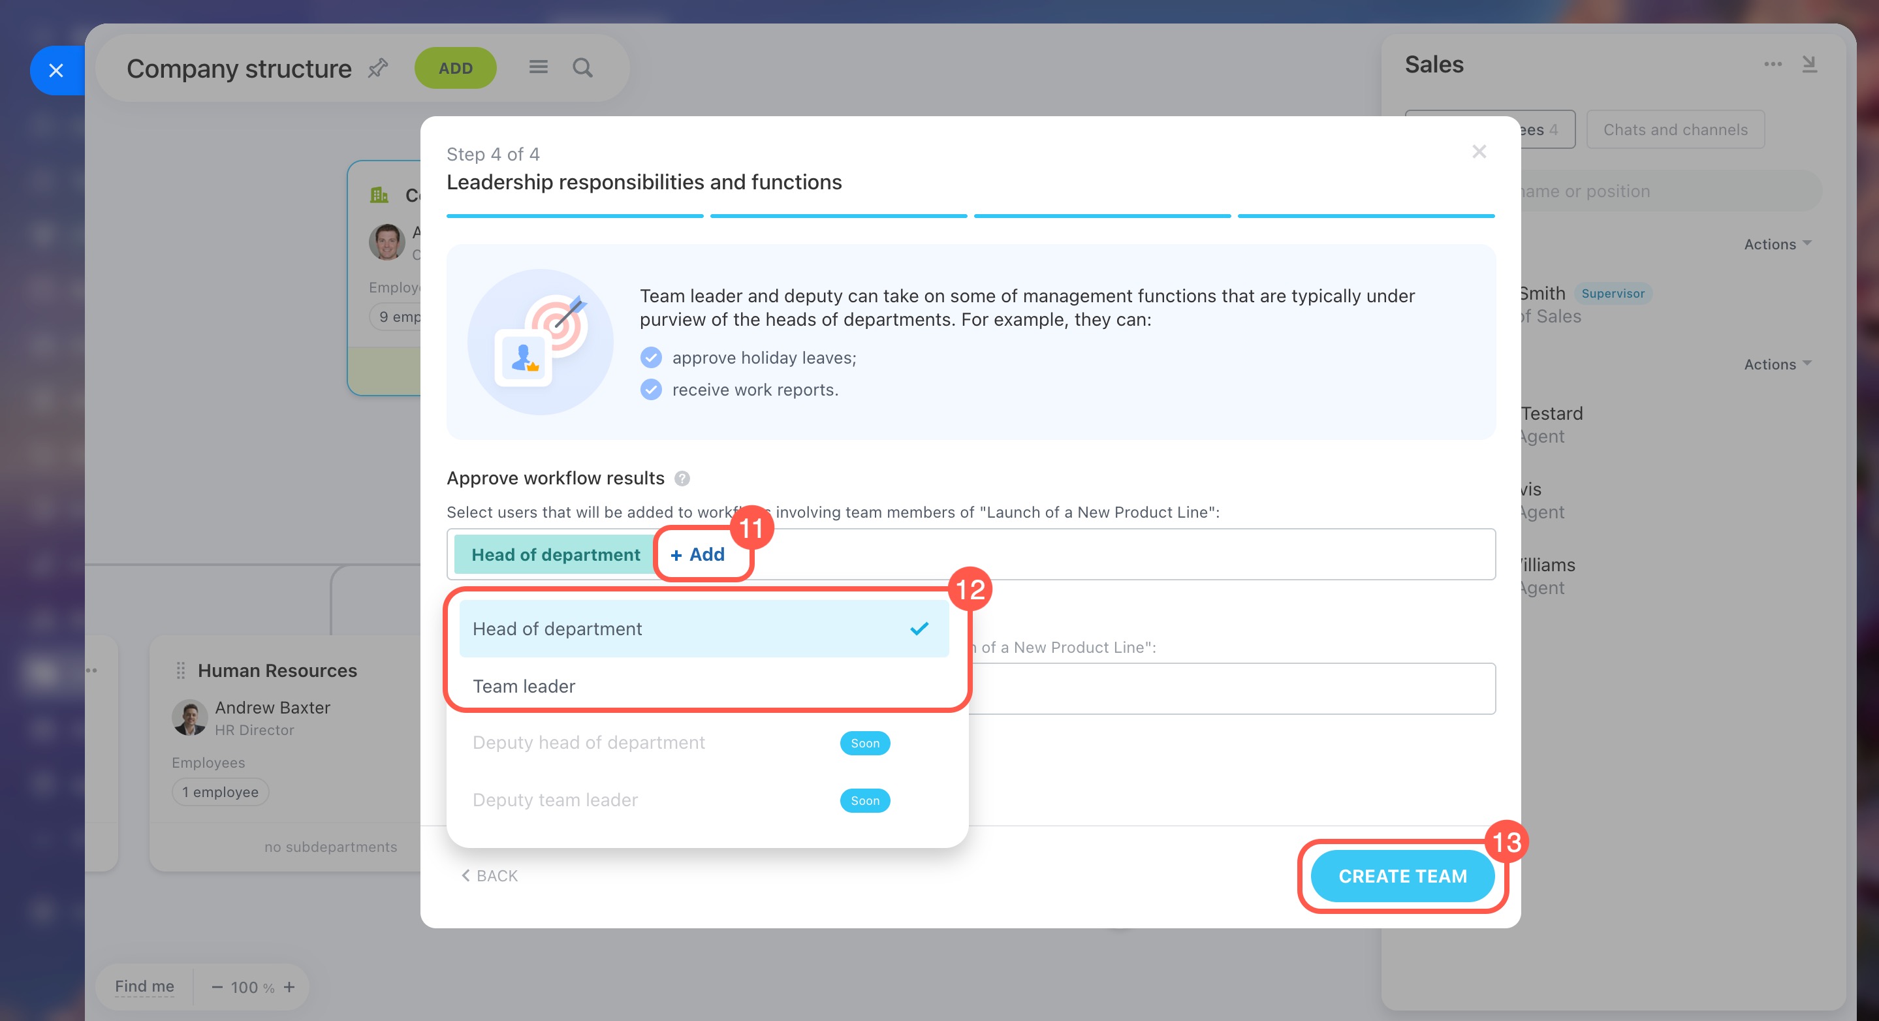Expand the second Actions dropdown
Viewport: 1879px width, 1021px height.
click(1778, 365)
